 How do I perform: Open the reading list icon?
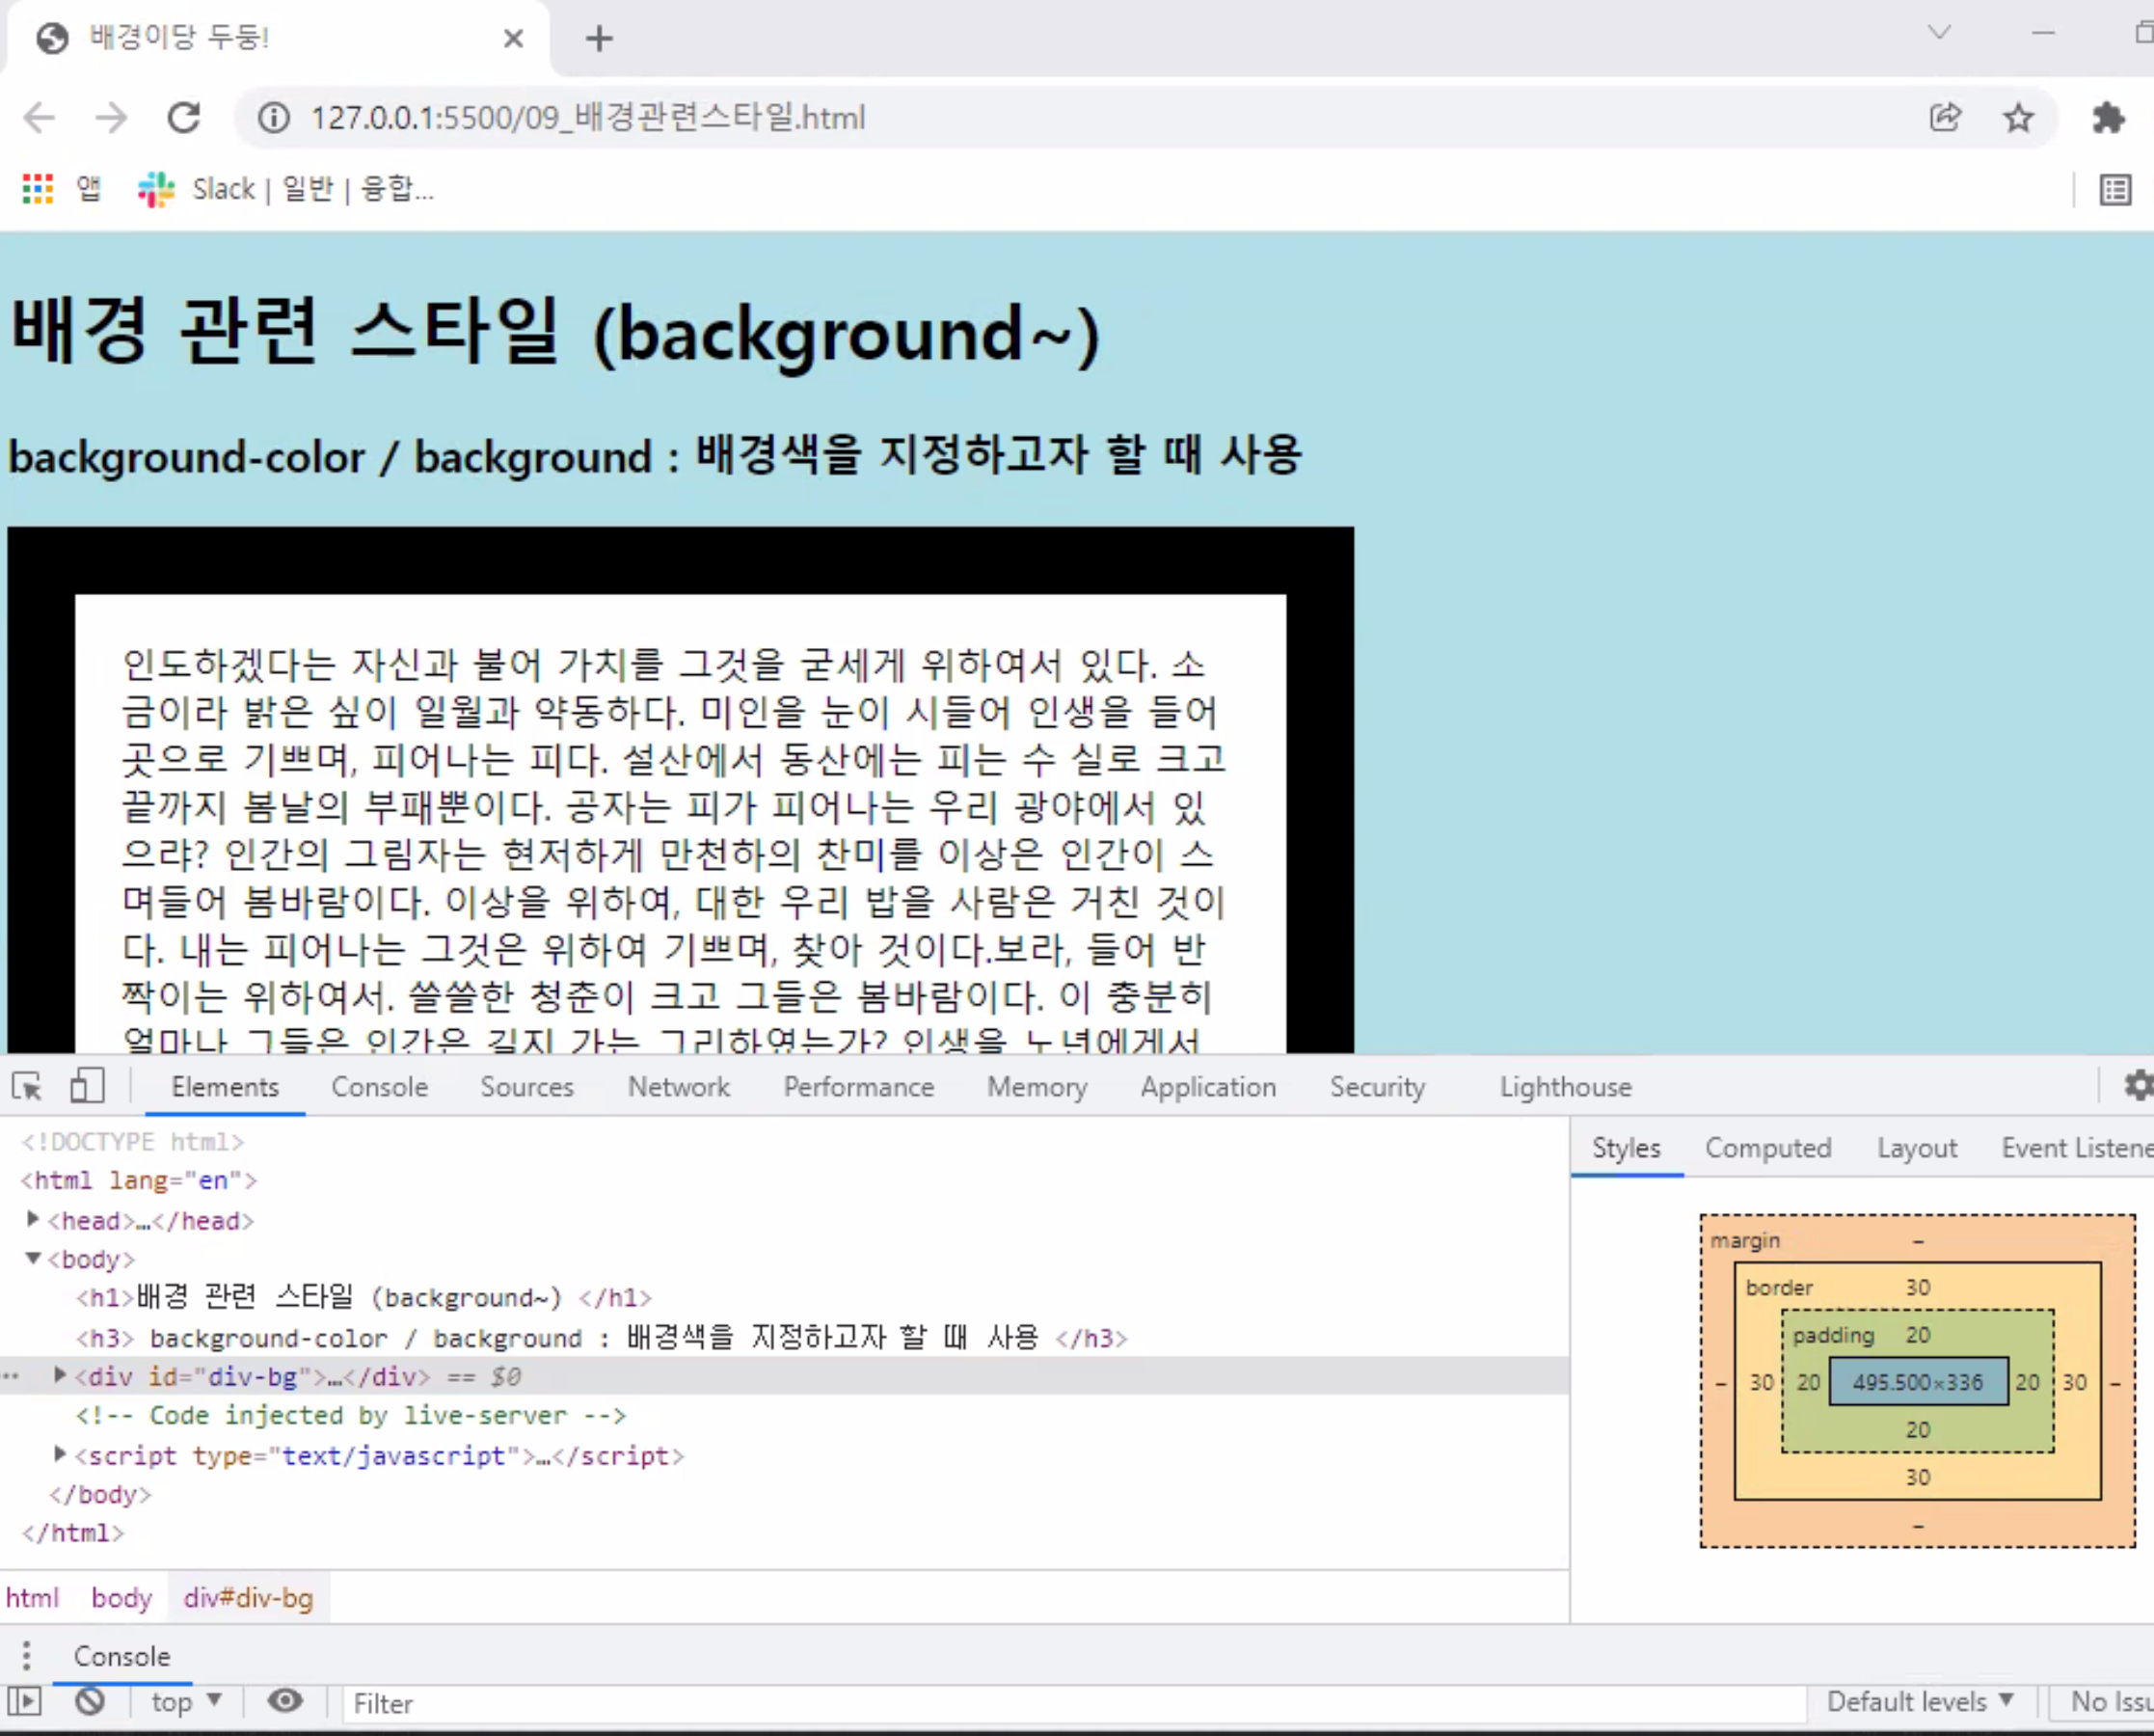[2115, 189]
